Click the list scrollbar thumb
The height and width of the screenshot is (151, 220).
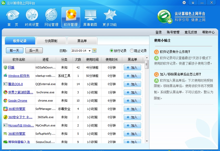pyautogui.click(x=147, y=64)
